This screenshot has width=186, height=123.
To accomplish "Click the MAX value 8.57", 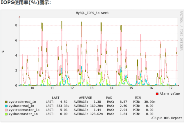I will click(x=123, y=102).
